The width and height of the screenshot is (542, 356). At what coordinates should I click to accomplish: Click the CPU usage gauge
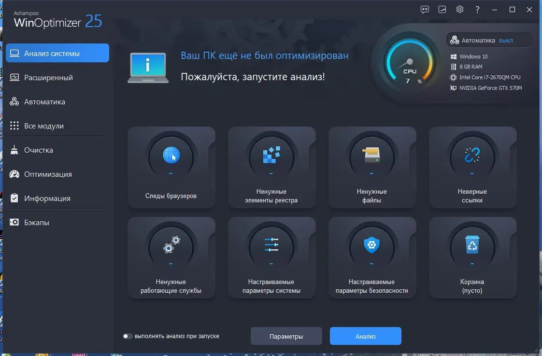[410, 63]
